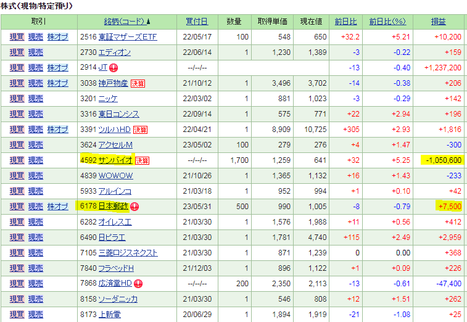Click 現買 in the 東日コンシス row
Screen dimensions: 467x322
pyautogui.click(x=17, y=114)
